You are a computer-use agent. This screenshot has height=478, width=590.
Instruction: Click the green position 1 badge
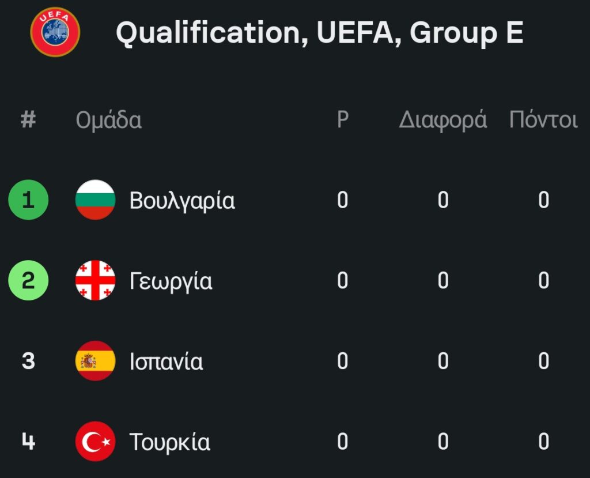click(x=28, y=200)
